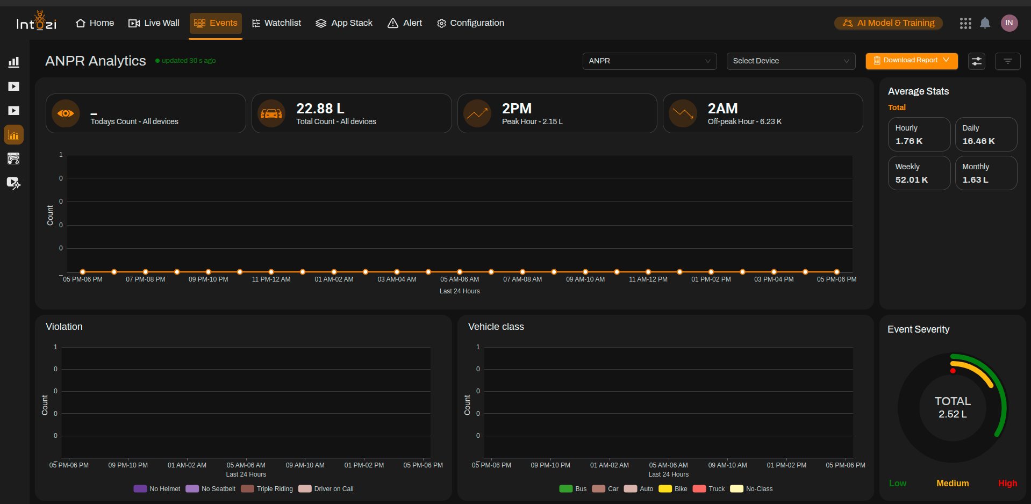
Task: Toggle the No Helmet series in Violation legend
Action: [x=156, y=488]
